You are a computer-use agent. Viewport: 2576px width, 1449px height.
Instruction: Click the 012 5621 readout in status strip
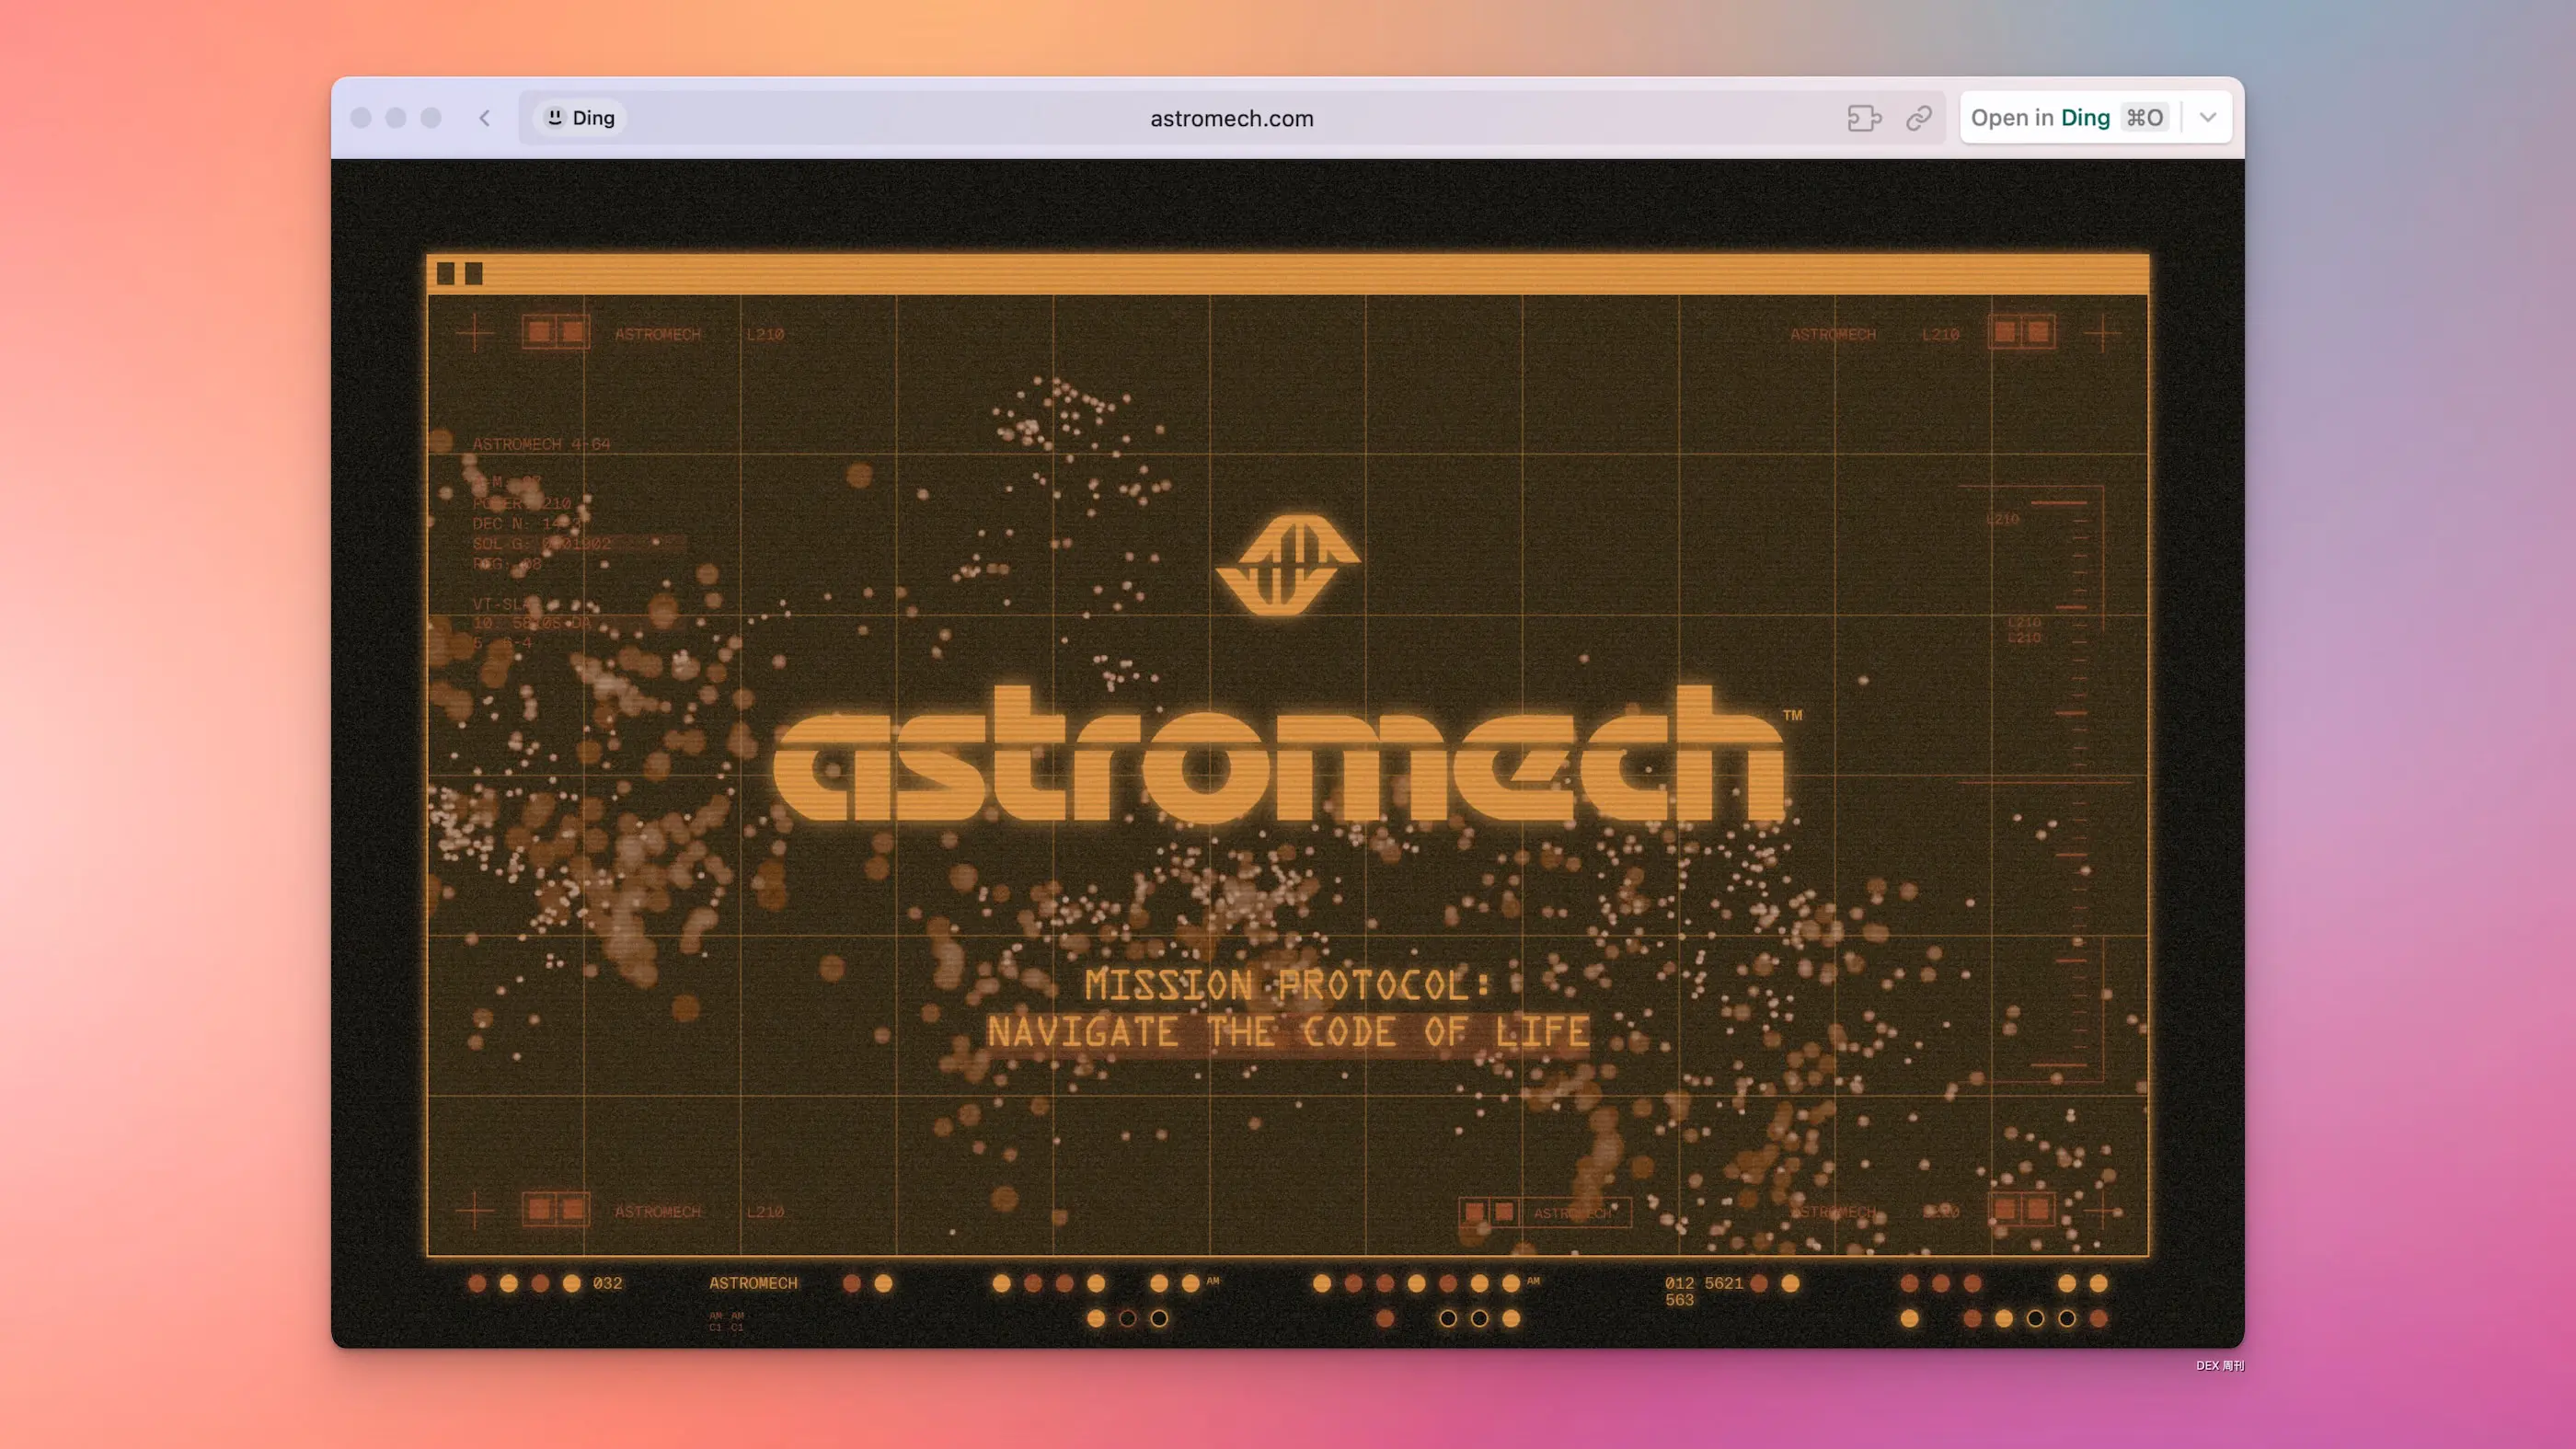pos(1703,1283)
